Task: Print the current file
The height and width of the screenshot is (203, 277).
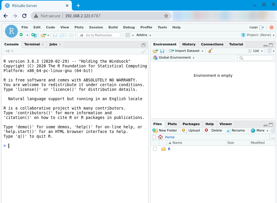Action: tap(71, 35)
